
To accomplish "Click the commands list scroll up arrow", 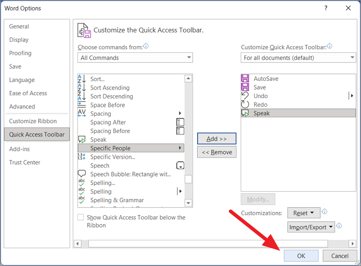I will (x=188, y=79).
